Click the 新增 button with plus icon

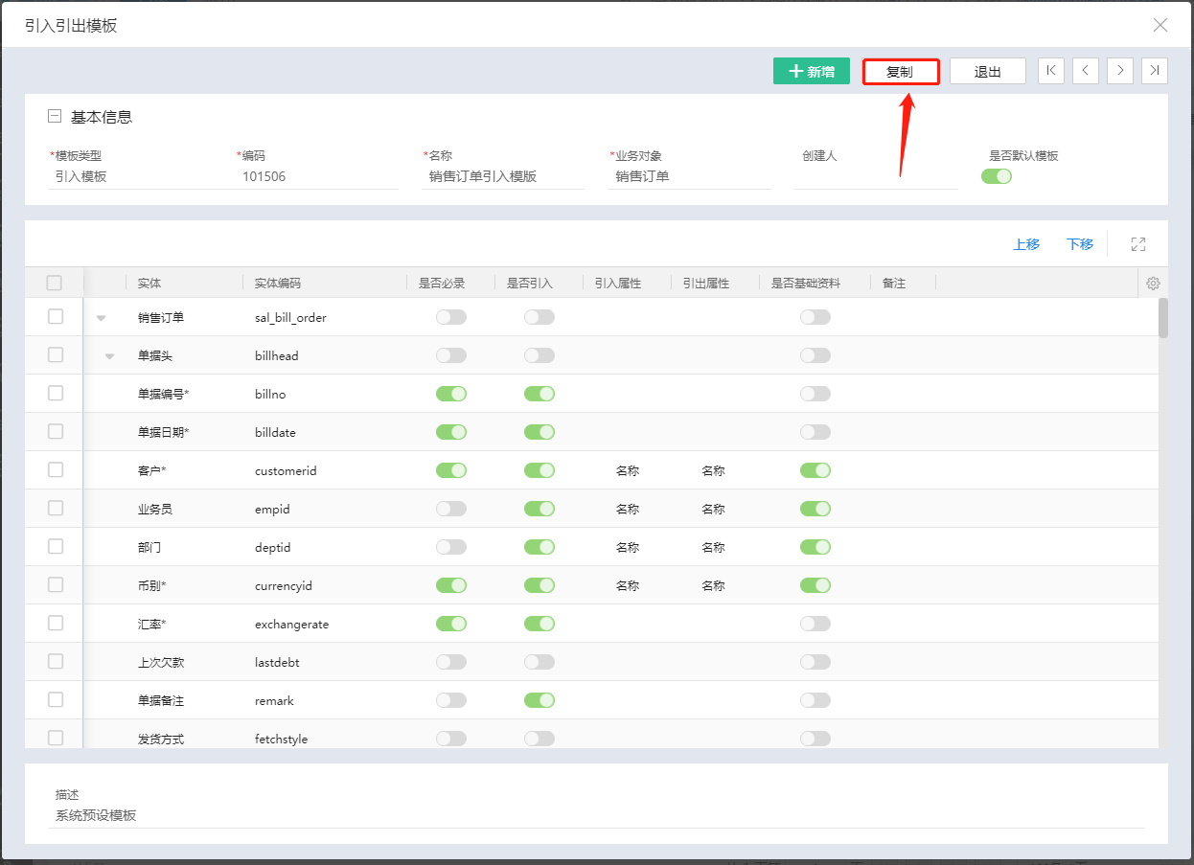[x=812, y=72]
